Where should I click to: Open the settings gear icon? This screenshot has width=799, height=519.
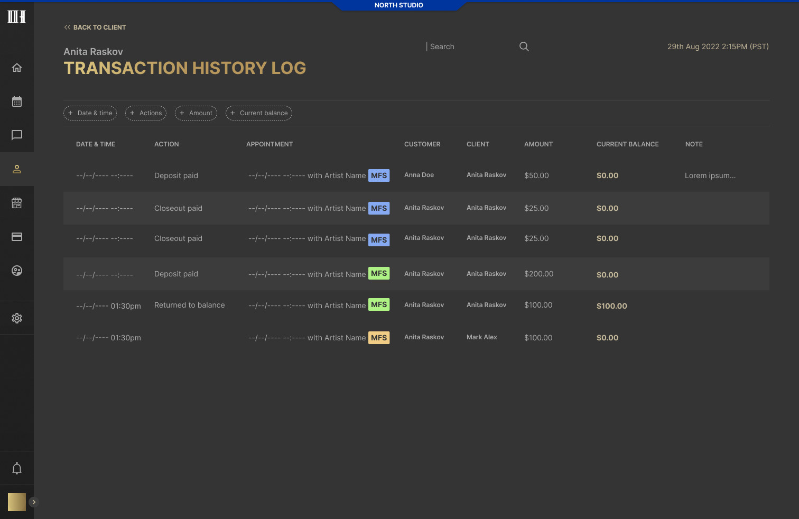(x=17, y=318)
